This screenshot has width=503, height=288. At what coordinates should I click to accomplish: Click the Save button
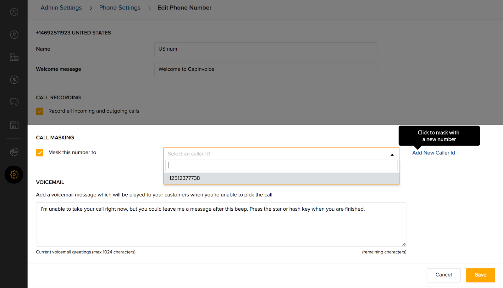[x=480, y=275]
